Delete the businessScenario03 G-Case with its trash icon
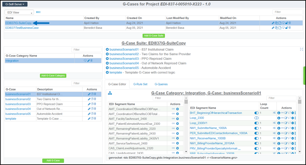The height and width of the screenshot is (165, 306). pyautogui.click(x=95, y=104)
